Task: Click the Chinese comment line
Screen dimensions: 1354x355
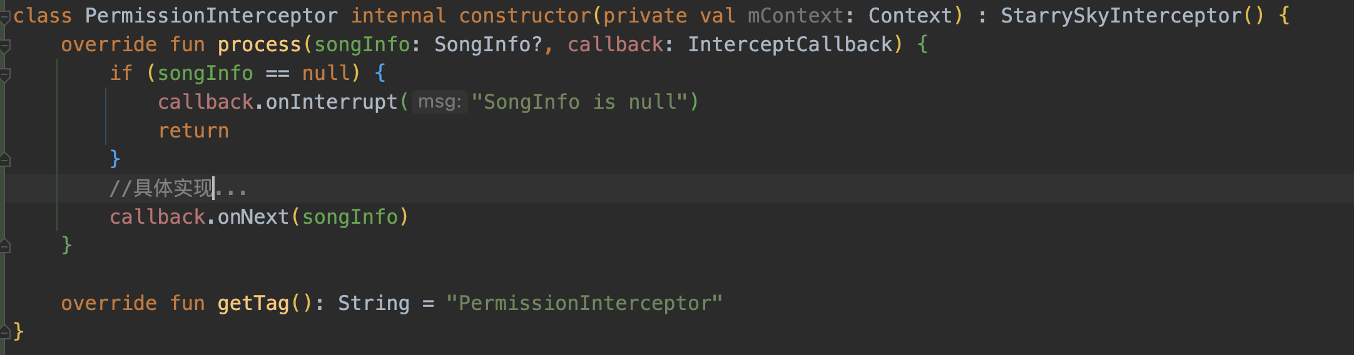Action: coord(178,188)
